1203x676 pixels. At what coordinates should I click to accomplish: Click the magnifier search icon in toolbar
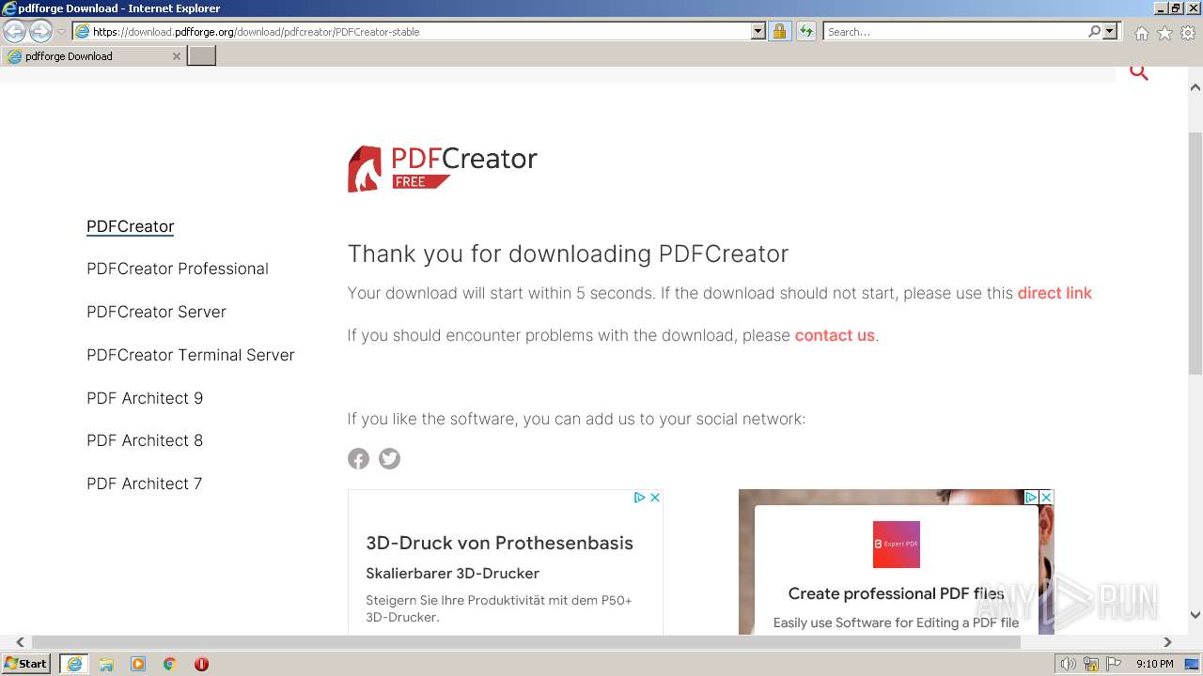pyautogui.click(x=1094, y=31)
